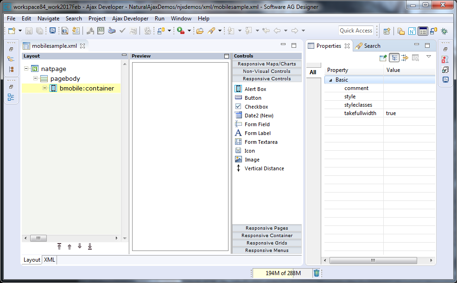This screenshot has width=457, height=283.
Task: Move node to top arrow icon
Action: pos(59,246)
